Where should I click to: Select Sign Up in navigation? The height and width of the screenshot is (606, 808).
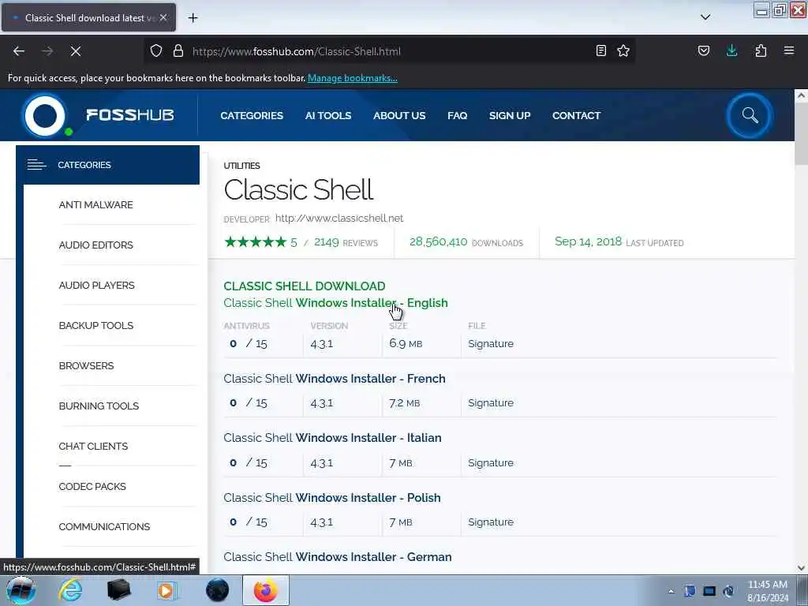510,115
